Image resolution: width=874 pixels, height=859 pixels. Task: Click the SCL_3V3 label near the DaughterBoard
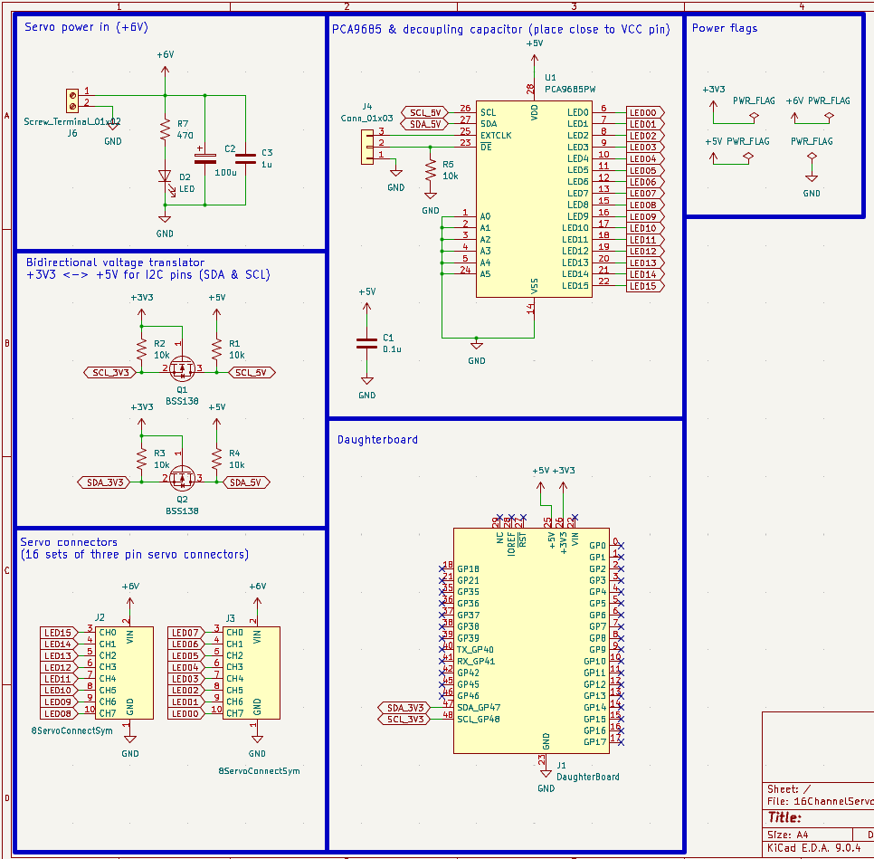[404, 719]
